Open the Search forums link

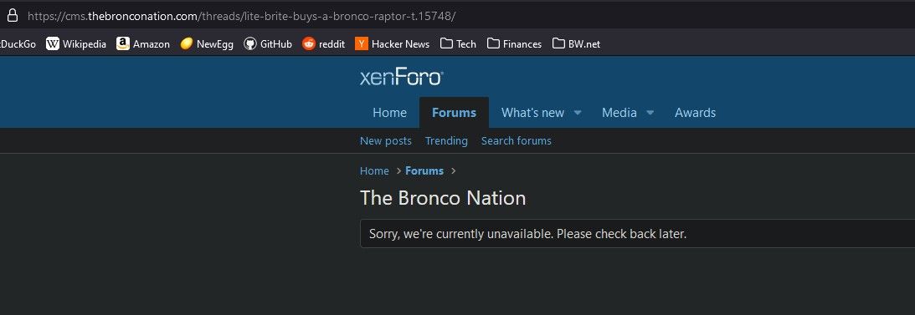click(x=517, y=141)
